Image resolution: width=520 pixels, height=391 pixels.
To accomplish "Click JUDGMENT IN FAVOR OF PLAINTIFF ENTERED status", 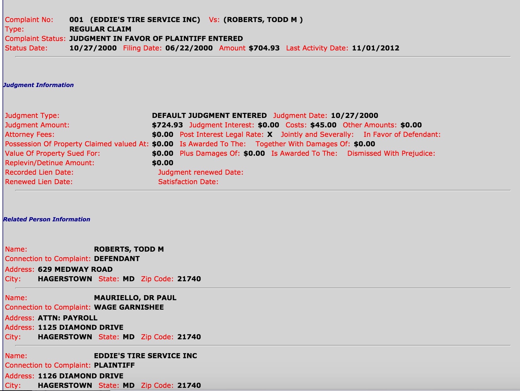I will point(156,38).
